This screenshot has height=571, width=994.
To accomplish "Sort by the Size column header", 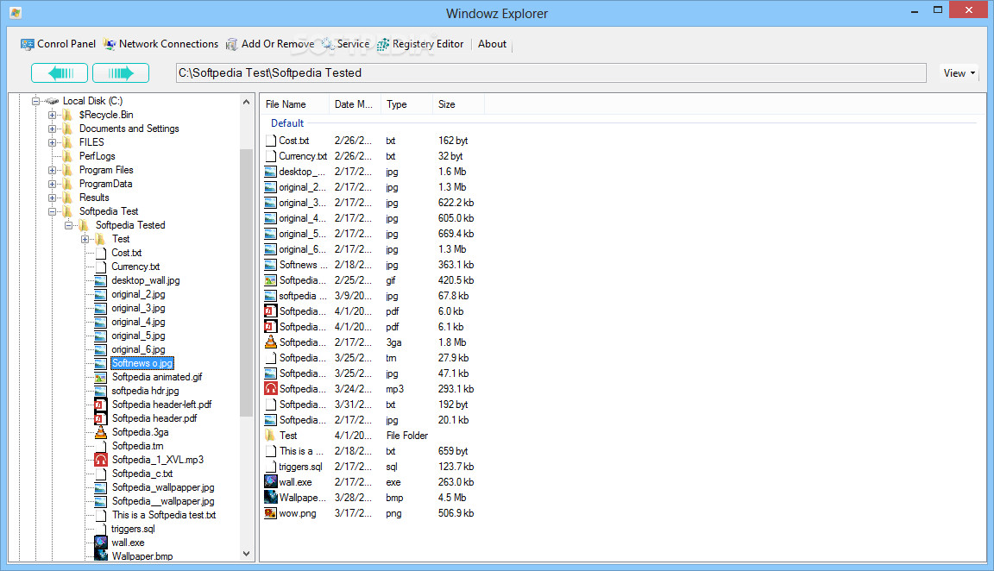I will tap(458, 104).
